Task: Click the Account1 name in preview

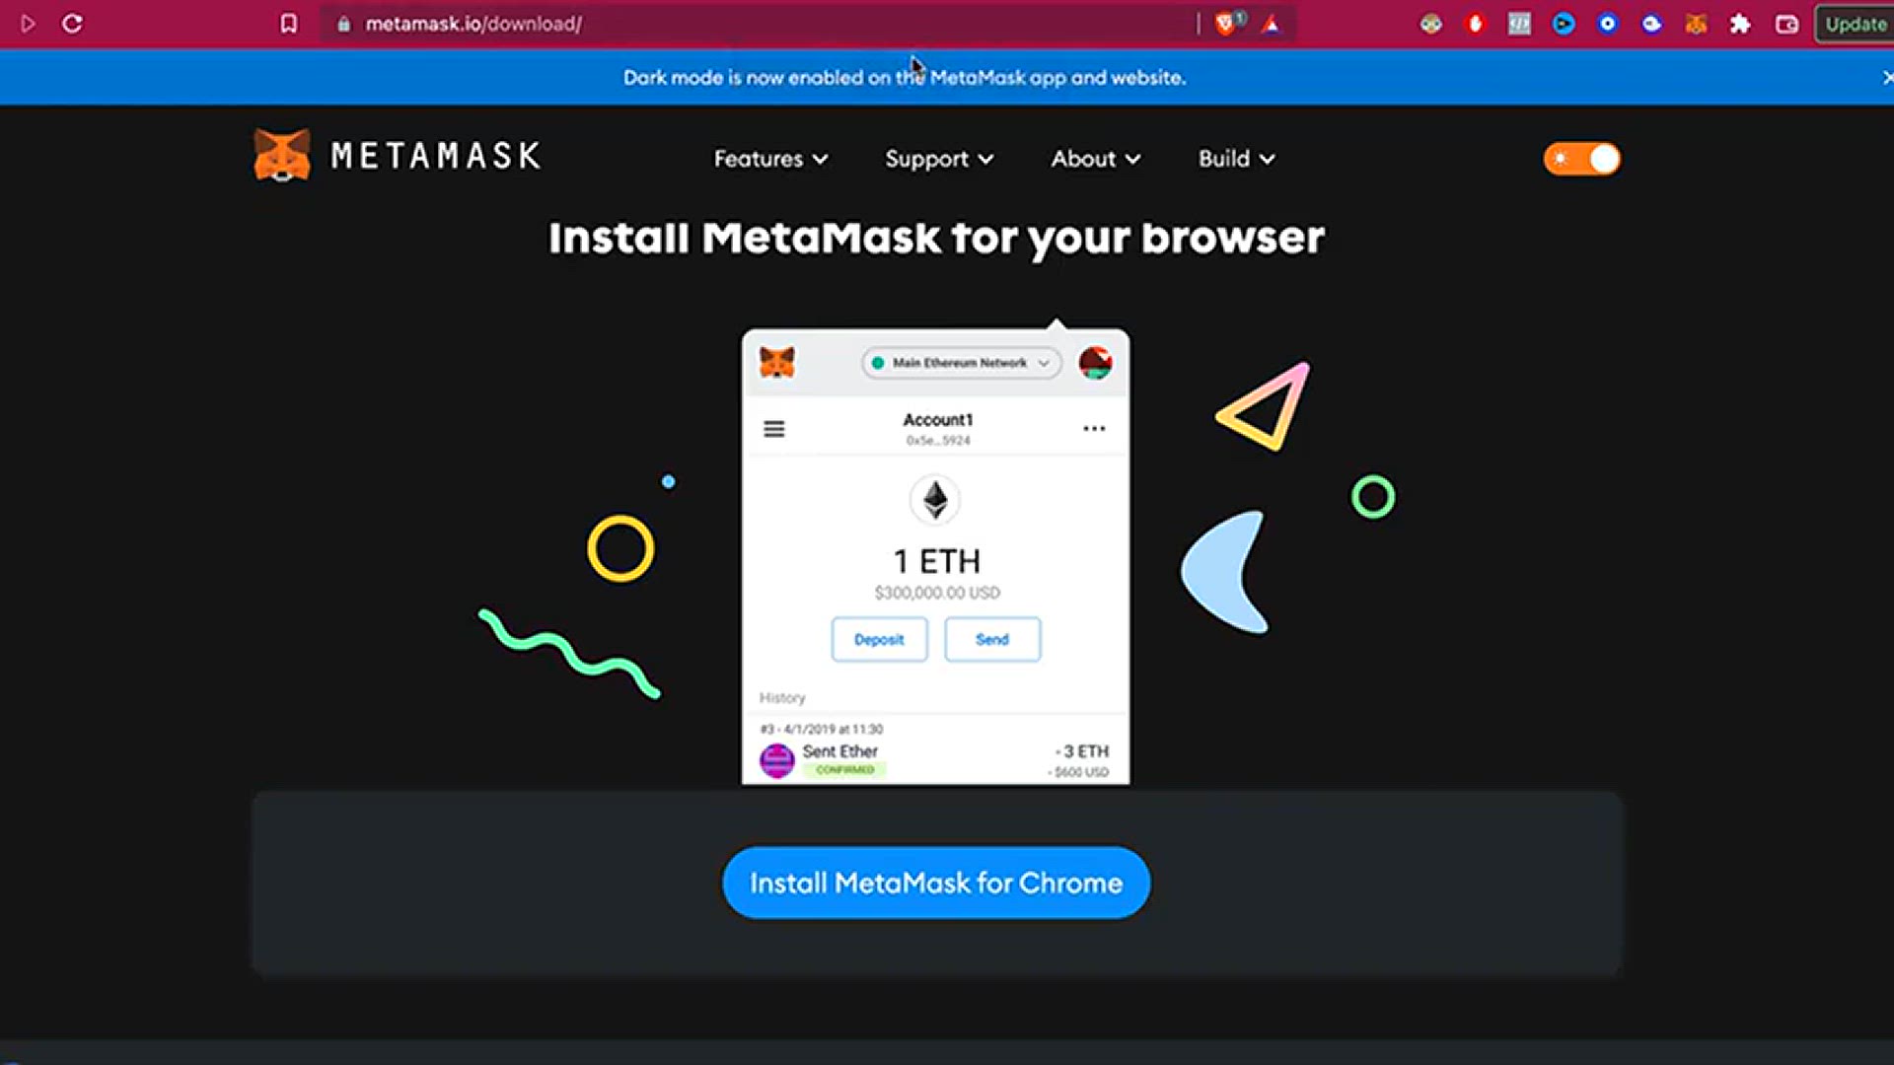Action: (x=938, y=420)
